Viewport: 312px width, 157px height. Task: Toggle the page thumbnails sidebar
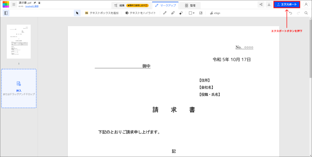point(6,13)
